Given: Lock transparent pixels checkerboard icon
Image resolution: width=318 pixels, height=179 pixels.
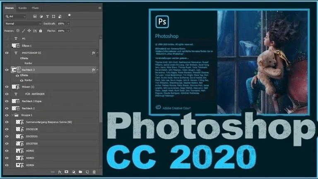Looking at the screenshot, I should click(x=18, y=31).
